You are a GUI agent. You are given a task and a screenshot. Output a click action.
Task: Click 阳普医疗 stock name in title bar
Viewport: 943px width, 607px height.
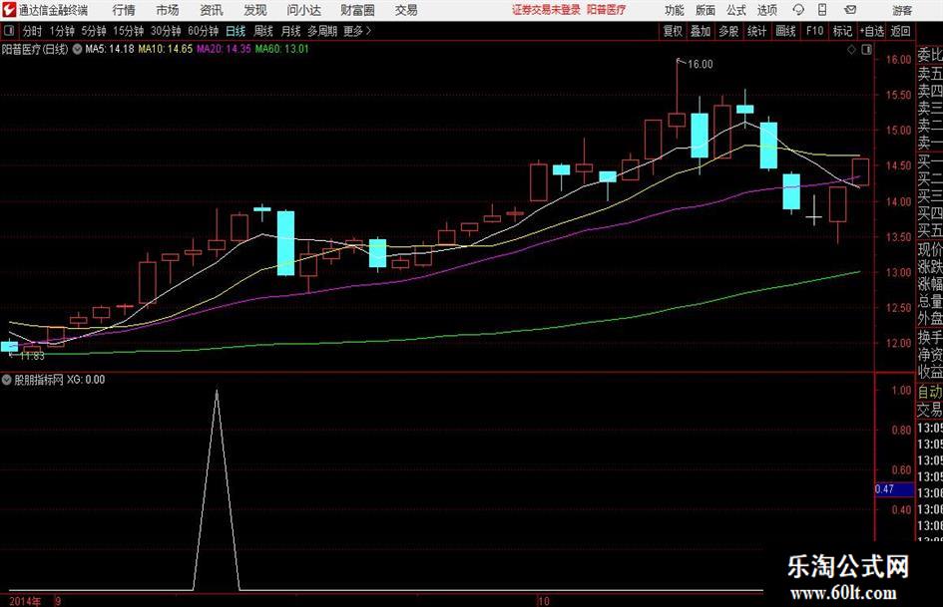pos(607,10)
